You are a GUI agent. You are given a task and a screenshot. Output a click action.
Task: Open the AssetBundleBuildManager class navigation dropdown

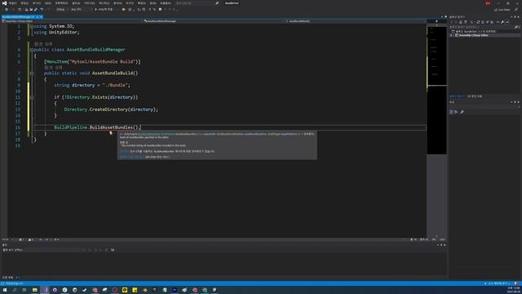click(213, 21)
